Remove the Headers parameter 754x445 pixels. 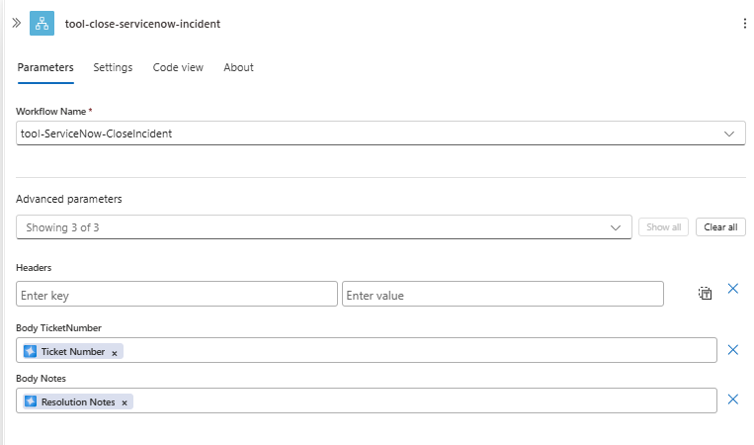pyautogui.click(x=733, y=289)
